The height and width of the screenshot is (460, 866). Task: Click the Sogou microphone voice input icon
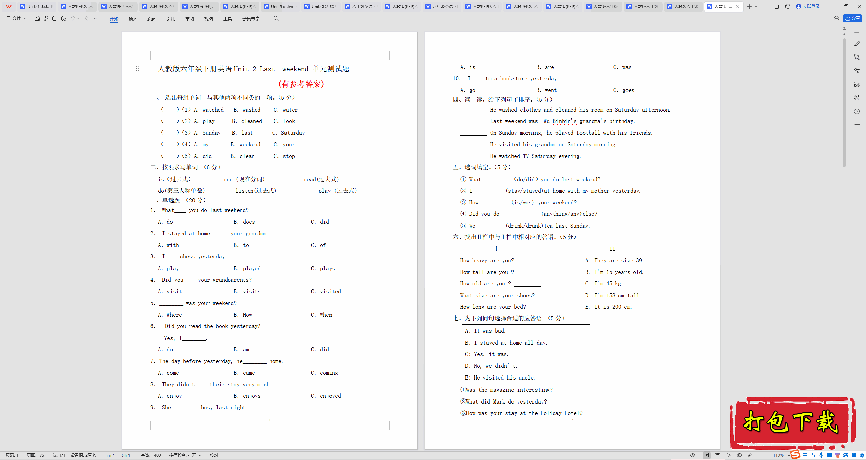821,455
